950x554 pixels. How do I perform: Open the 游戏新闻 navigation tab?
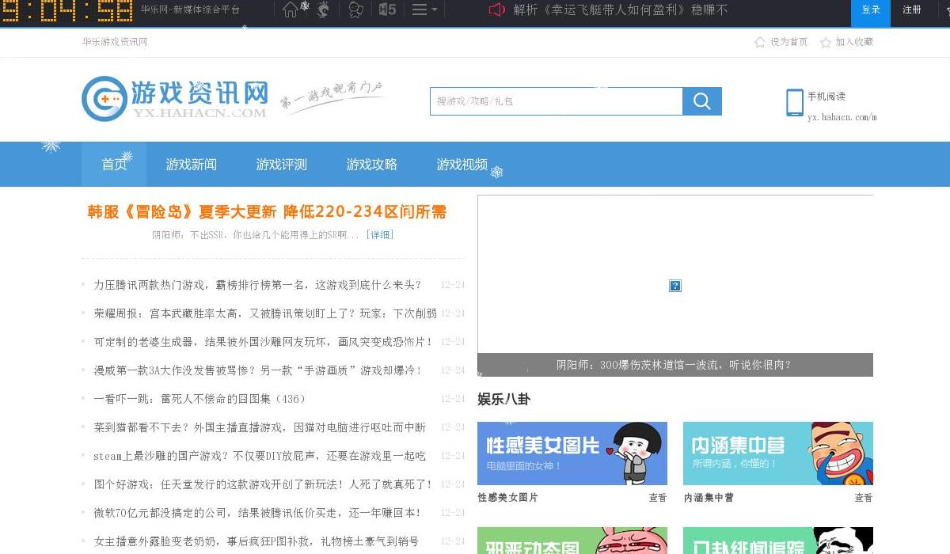[x=191, y=165]
